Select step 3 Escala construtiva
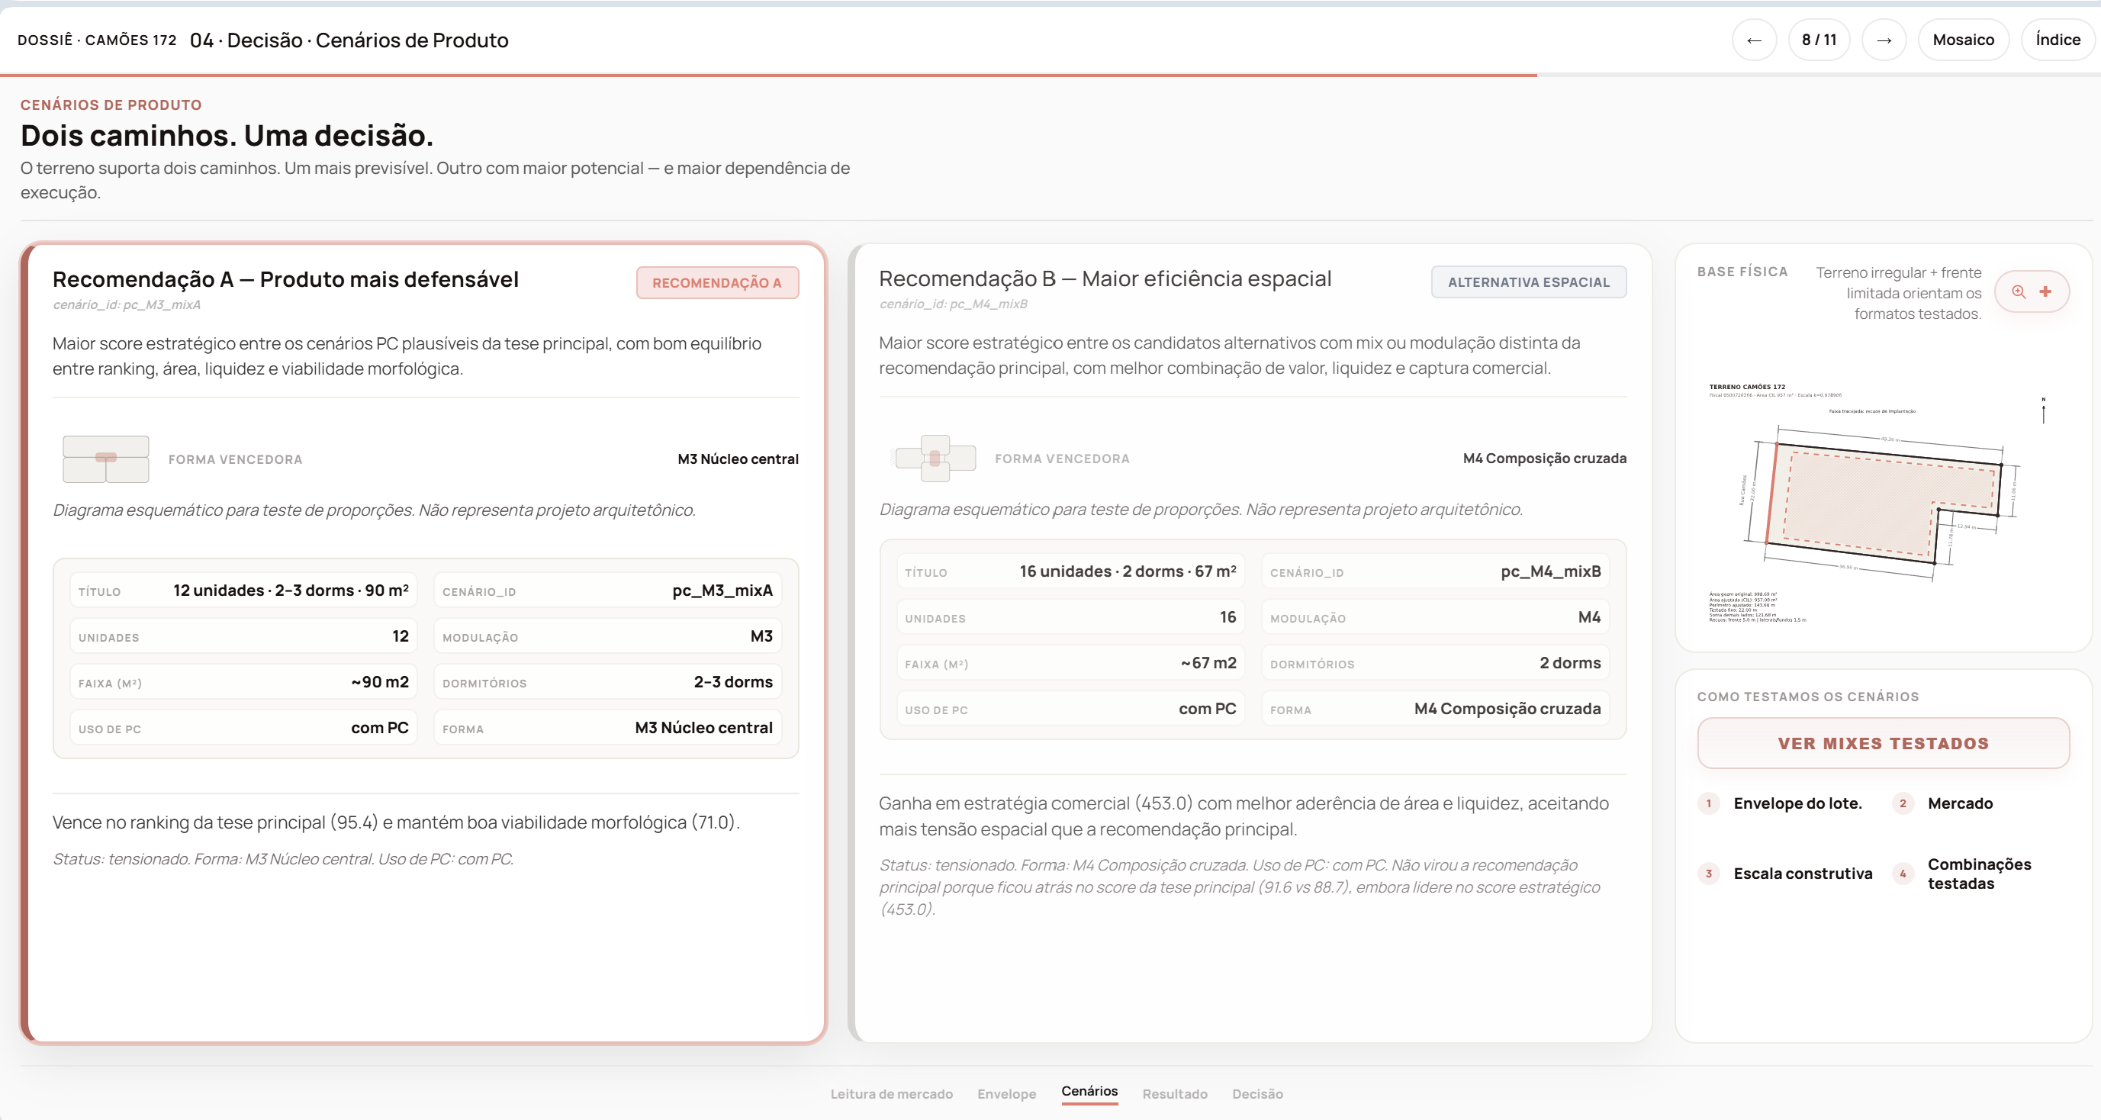 [x=1785, y=874]
